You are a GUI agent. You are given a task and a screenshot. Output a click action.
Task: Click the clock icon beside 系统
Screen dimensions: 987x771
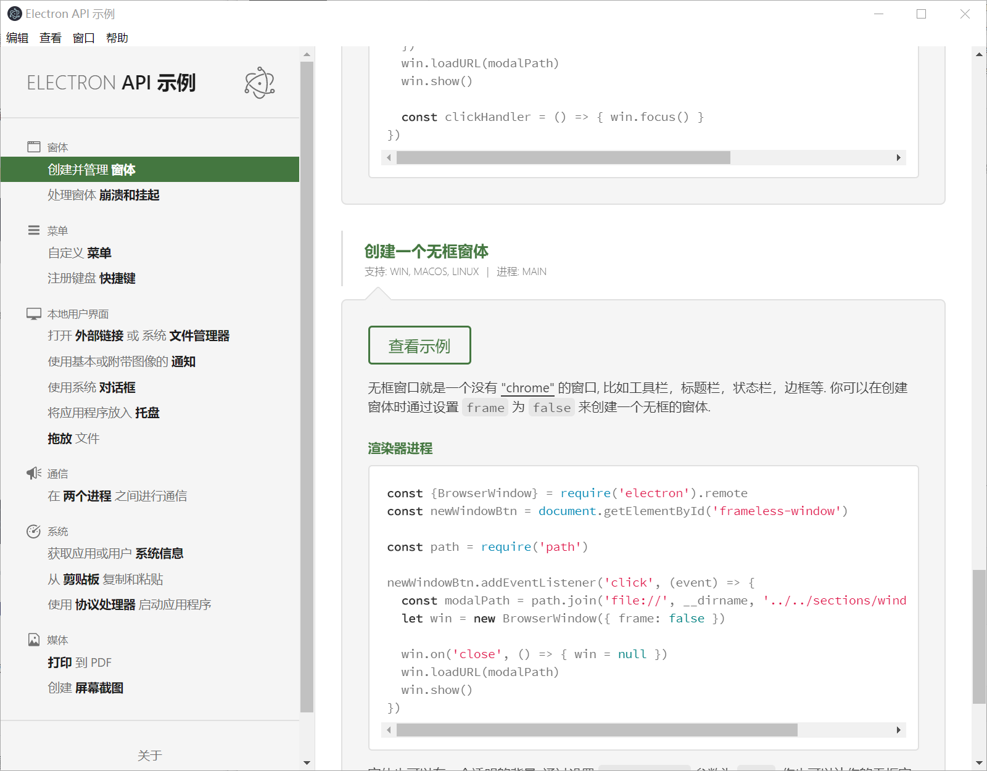(x=34, y=530)
